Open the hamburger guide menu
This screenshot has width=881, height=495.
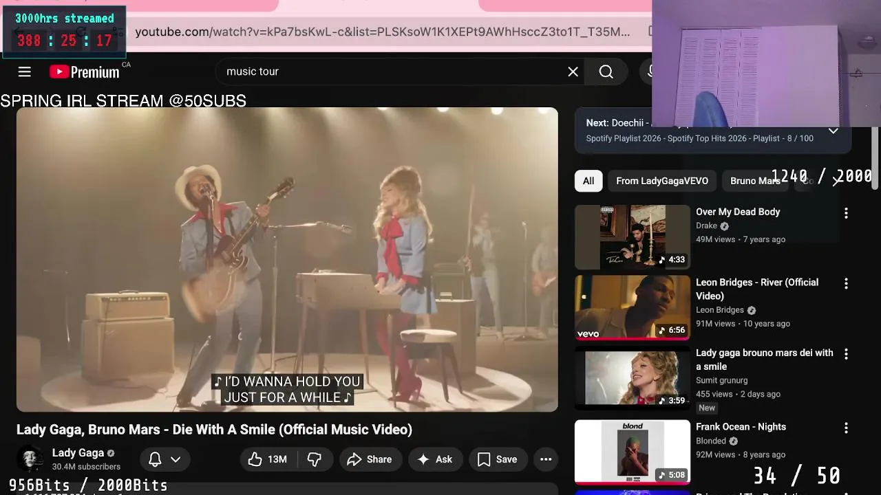pyautogui.click(x=25, y=71)
